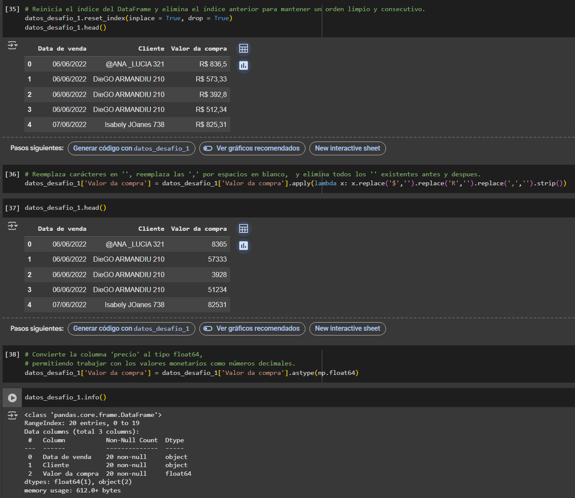575x498 pixels.
Task: Click 'Isabely JOanes 738' in second table
Action: 135,305
